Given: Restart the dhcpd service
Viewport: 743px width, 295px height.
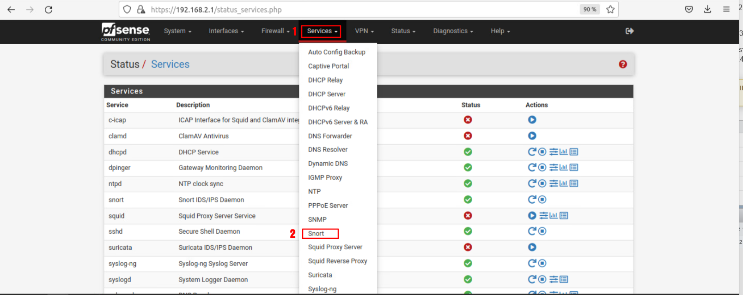Looking at the screenshot, I should (532, 152).
